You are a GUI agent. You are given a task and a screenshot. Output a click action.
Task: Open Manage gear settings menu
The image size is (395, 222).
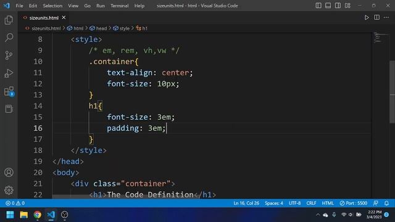(x=9, y=190)
